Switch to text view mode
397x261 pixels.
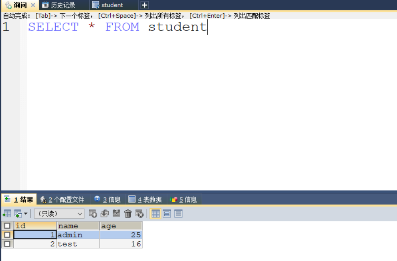[x=179, y=214]
